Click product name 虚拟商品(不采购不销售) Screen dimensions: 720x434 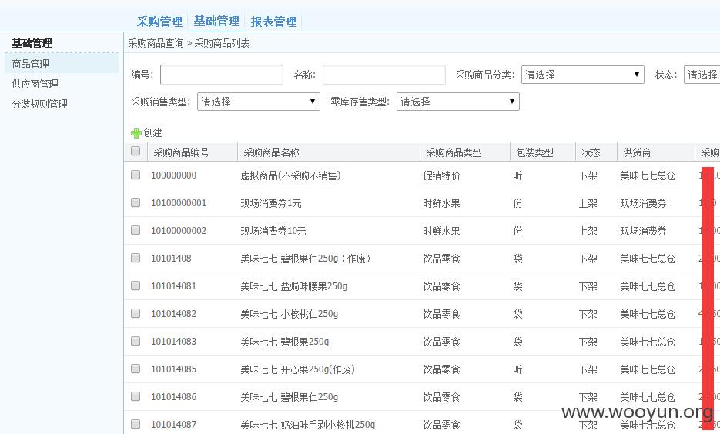point(290,175)
